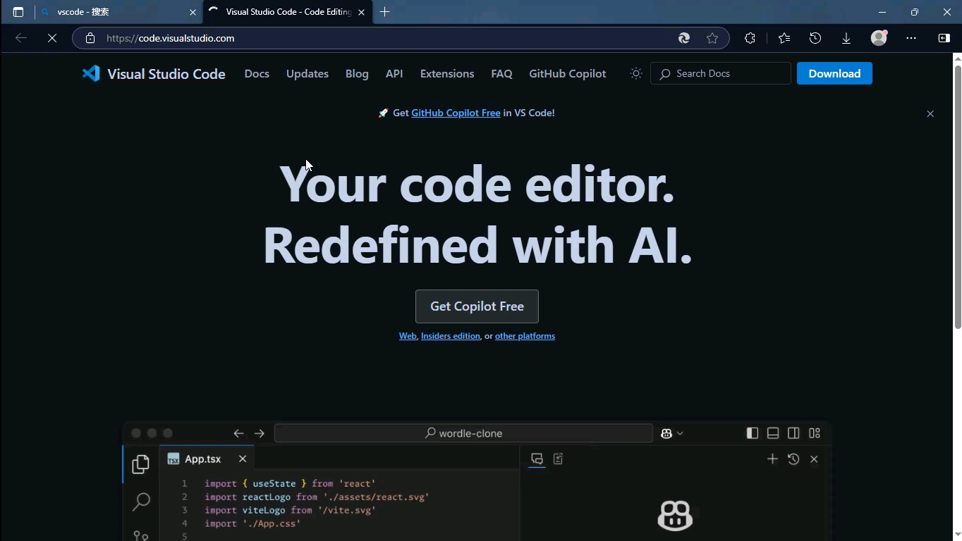
Task: Click the Visual Studio Code tab title
Action: coord(288,12)
